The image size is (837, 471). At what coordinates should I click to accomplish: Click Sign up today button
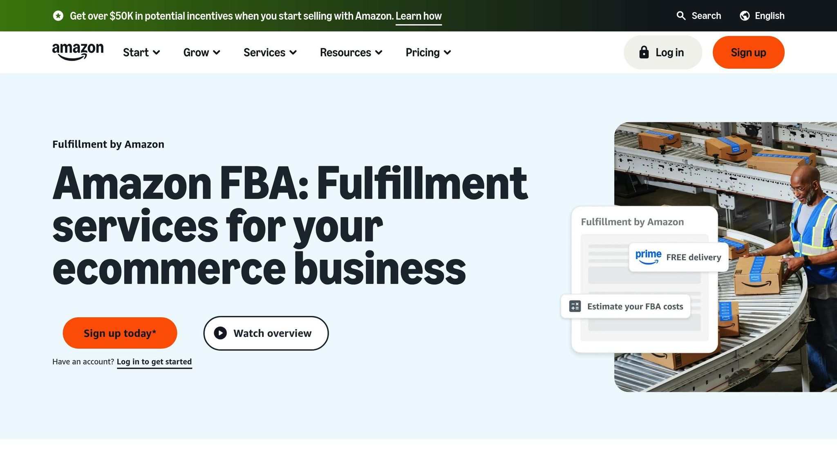[x=120, y=333]
